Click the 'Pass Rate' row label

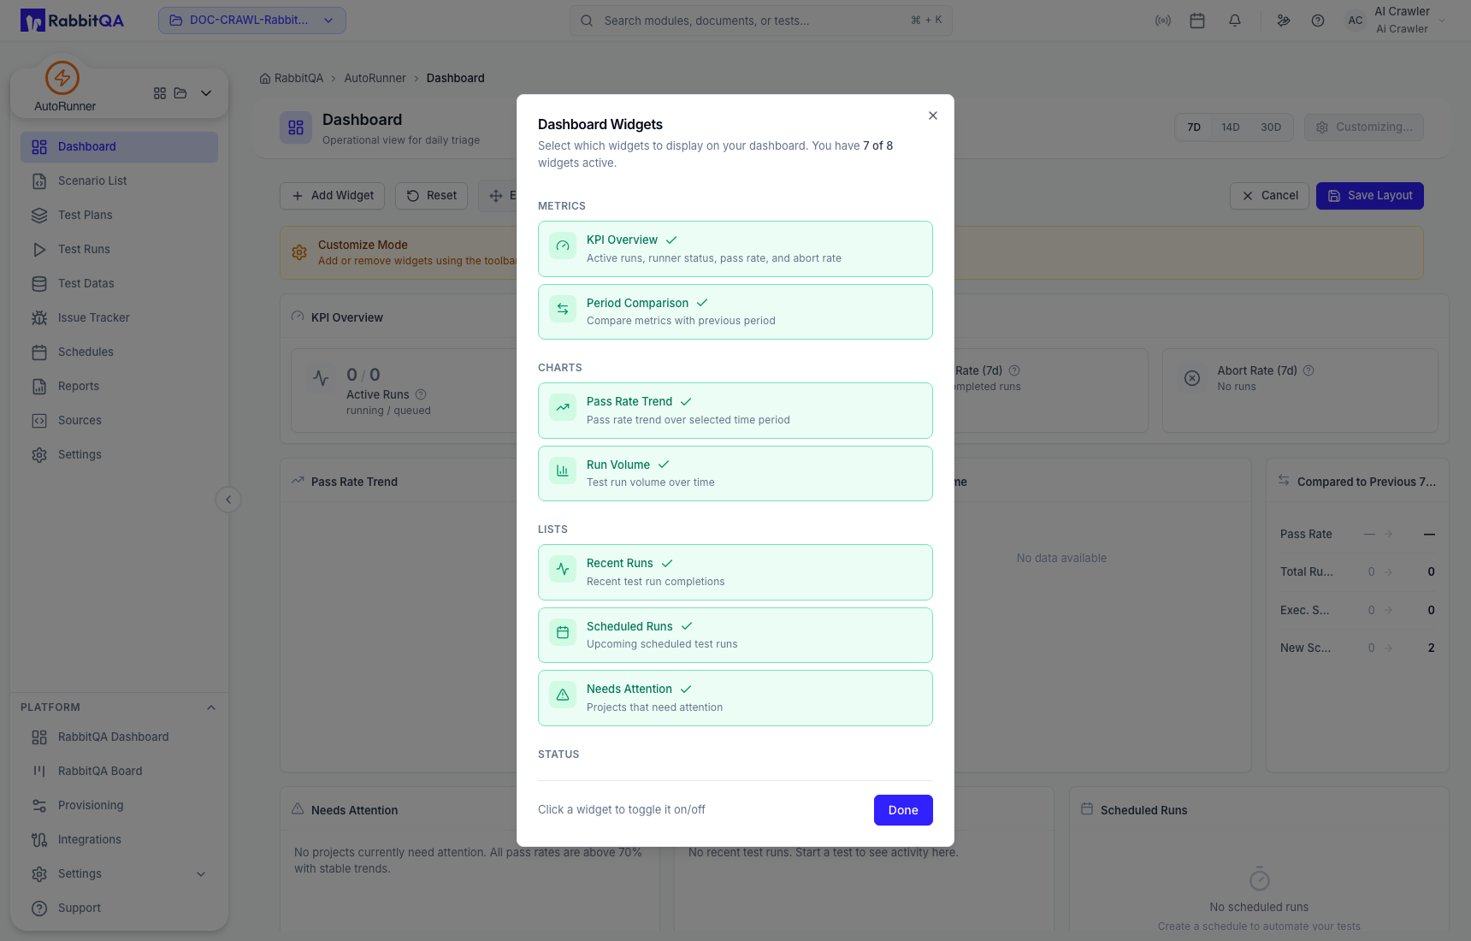coord(1306,535)
